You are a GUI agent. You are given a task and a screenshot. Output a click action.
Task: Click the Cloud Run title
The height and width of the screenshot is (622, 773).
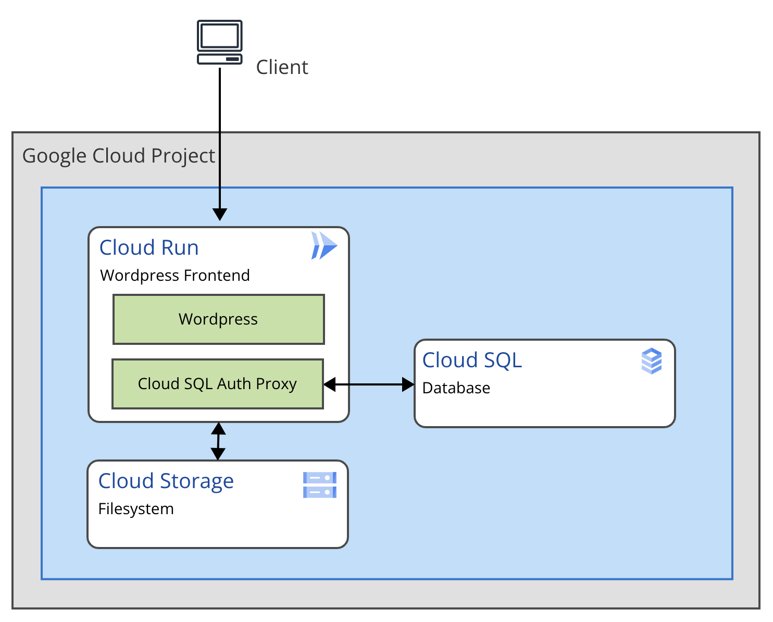(x=149, y=247)
